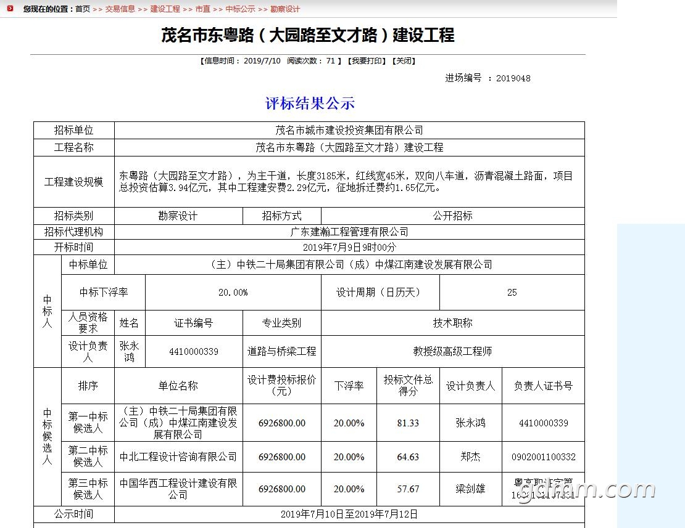Select 2019年7月10日至2019年7月12日 publicity period

349,514
